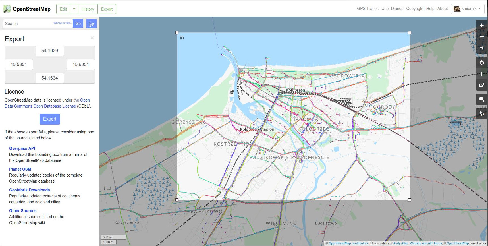Zoom in on the map
488x246 pixels.
(482, 25)
